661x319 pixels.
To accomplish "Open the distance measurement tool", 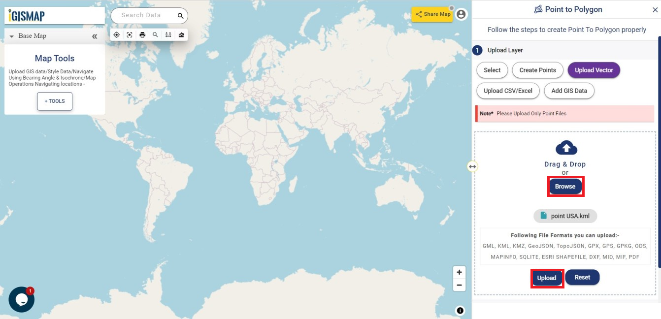I will click(x=168, y=34).
